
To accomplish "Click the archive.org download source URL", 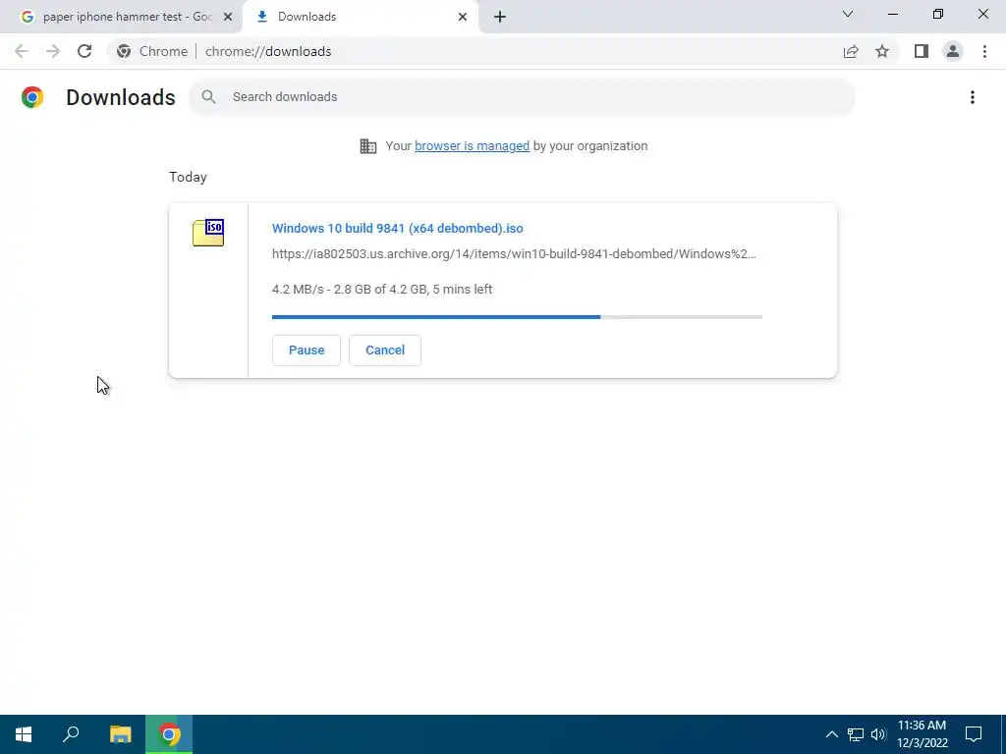I will pos(514,254).
